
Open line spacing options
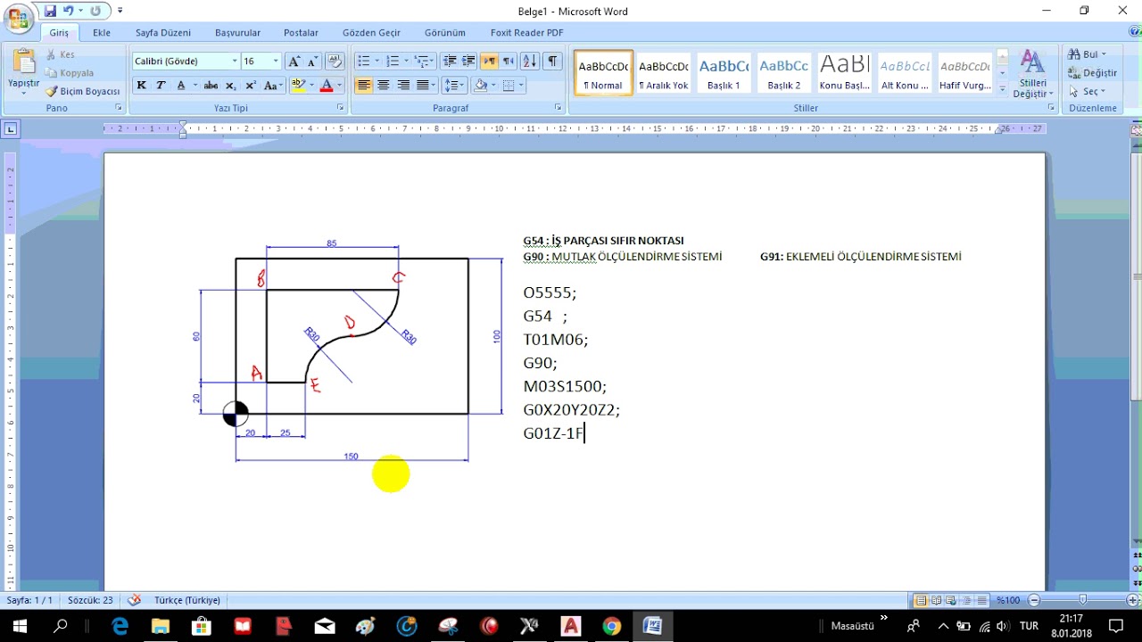tap(455, 86)
